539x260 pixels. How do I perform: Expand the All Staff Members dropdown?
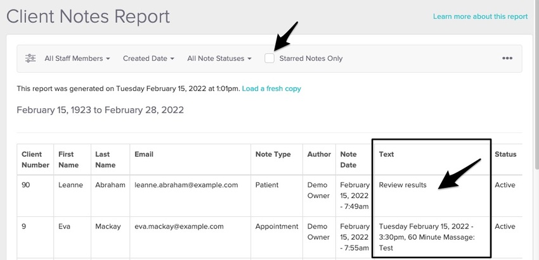tap(77, 58)
